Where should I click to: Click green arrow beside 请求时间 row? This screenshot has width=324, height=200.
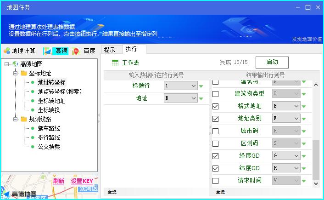tap(303, 181)
